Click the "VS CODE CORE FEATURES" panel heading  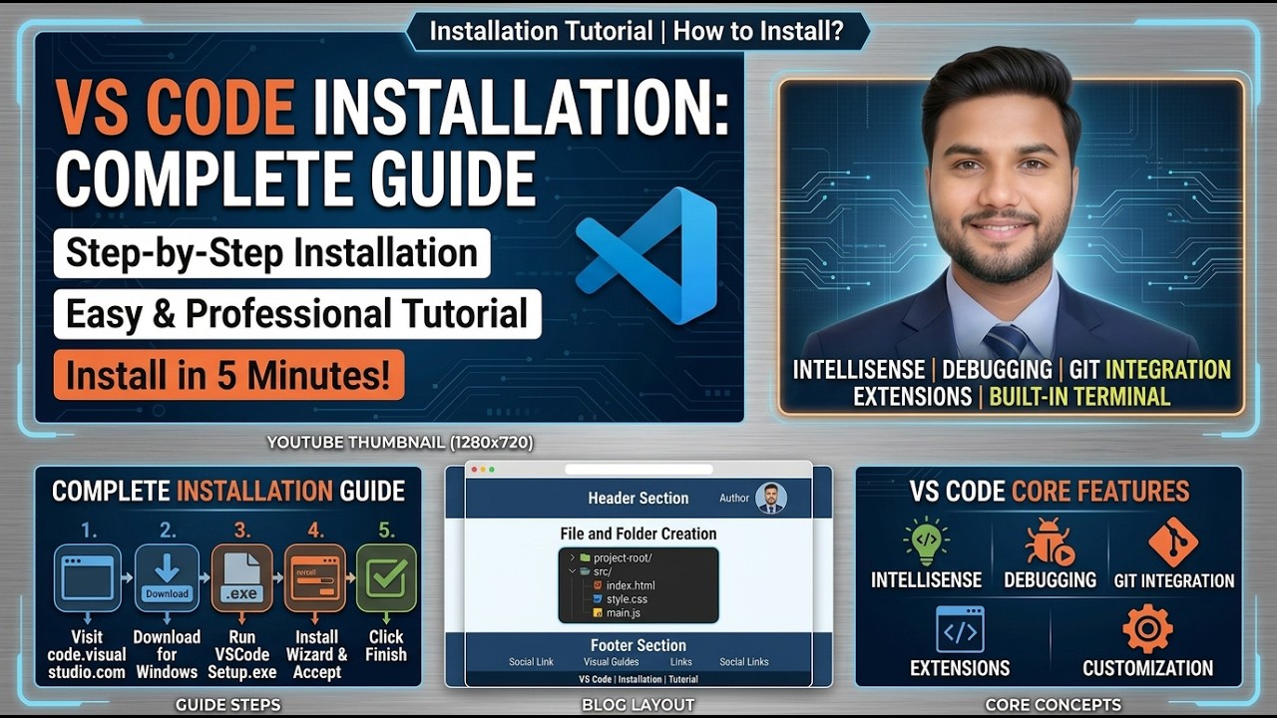[1050, 491]
